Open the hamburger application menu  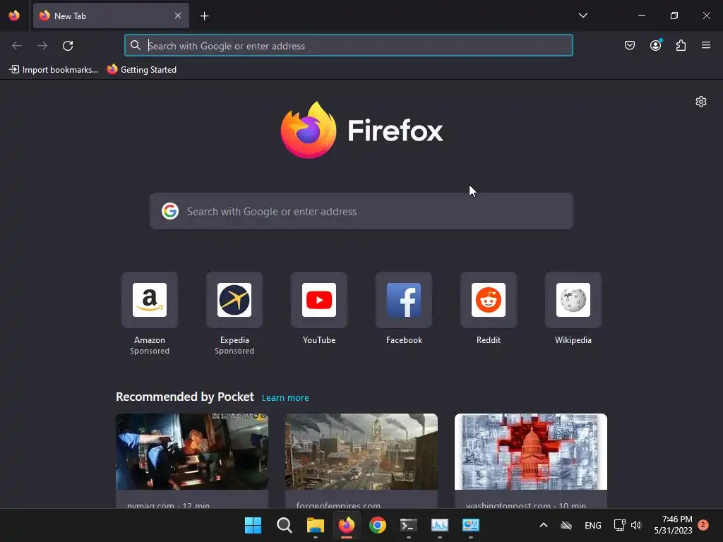706,45
